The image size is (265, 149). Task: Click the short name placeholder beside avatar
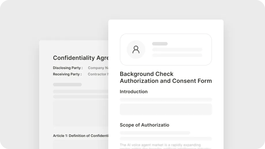click(x=160, y=44)
